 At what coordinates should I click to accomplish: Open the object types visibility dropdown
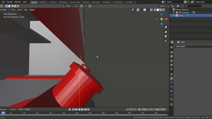[x=133, y=10]
